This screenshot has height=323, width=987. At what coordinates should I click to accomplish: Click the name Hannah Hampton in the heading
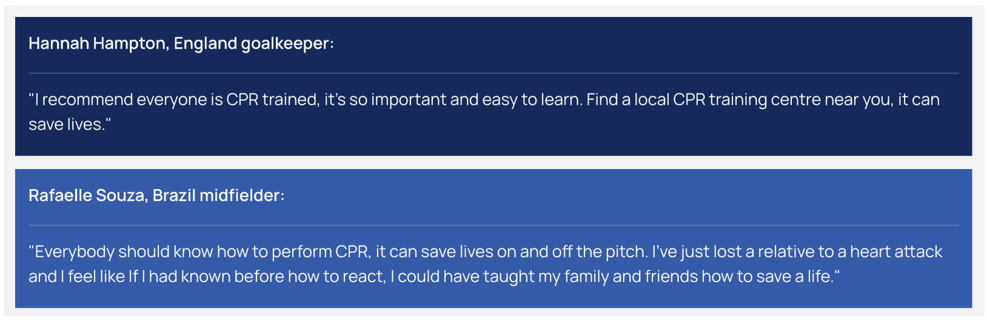point(98,44)
